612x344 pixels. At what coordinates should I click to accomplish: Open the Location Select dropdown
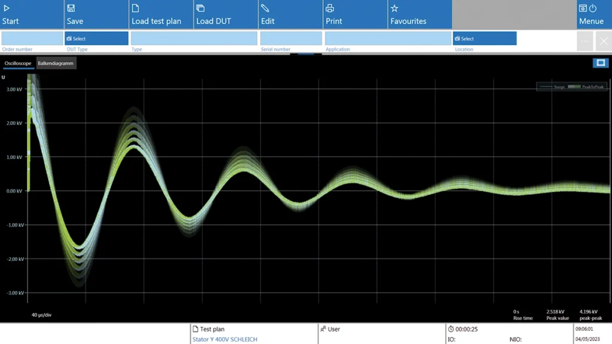484,38
